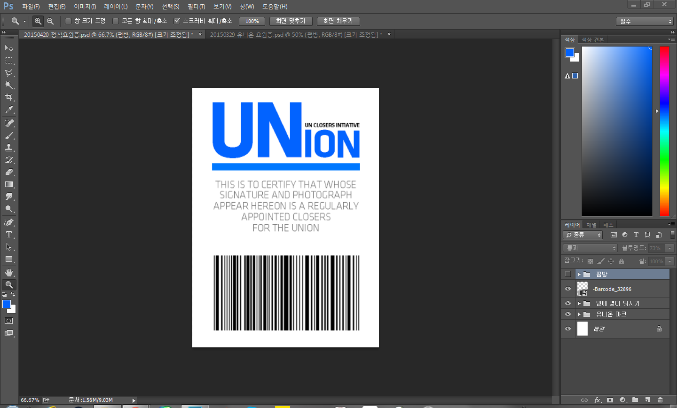Create a new layer
Screen dimensions: 677x408
point(647,400)
